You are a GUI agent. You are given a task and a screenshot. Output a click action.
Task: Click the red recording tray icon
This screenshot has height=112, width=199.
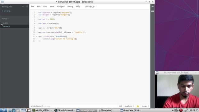(x=181, y=110)
